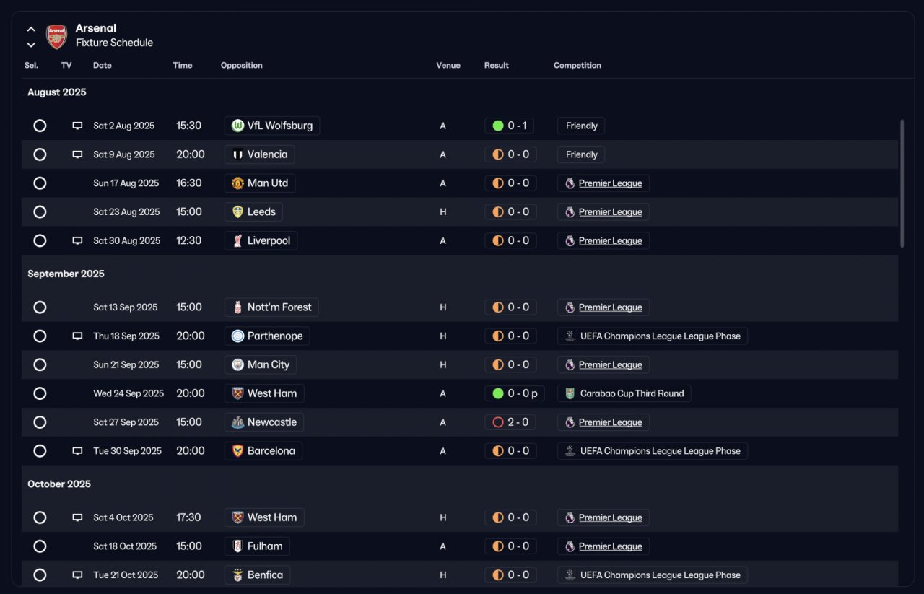
Task: Collapse the September 2025 section header
Action: pyautogui.click(x=66, y=274)
